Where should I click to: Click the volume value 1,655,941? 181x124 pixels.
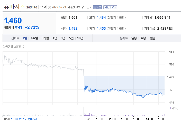tap(162, 17)
